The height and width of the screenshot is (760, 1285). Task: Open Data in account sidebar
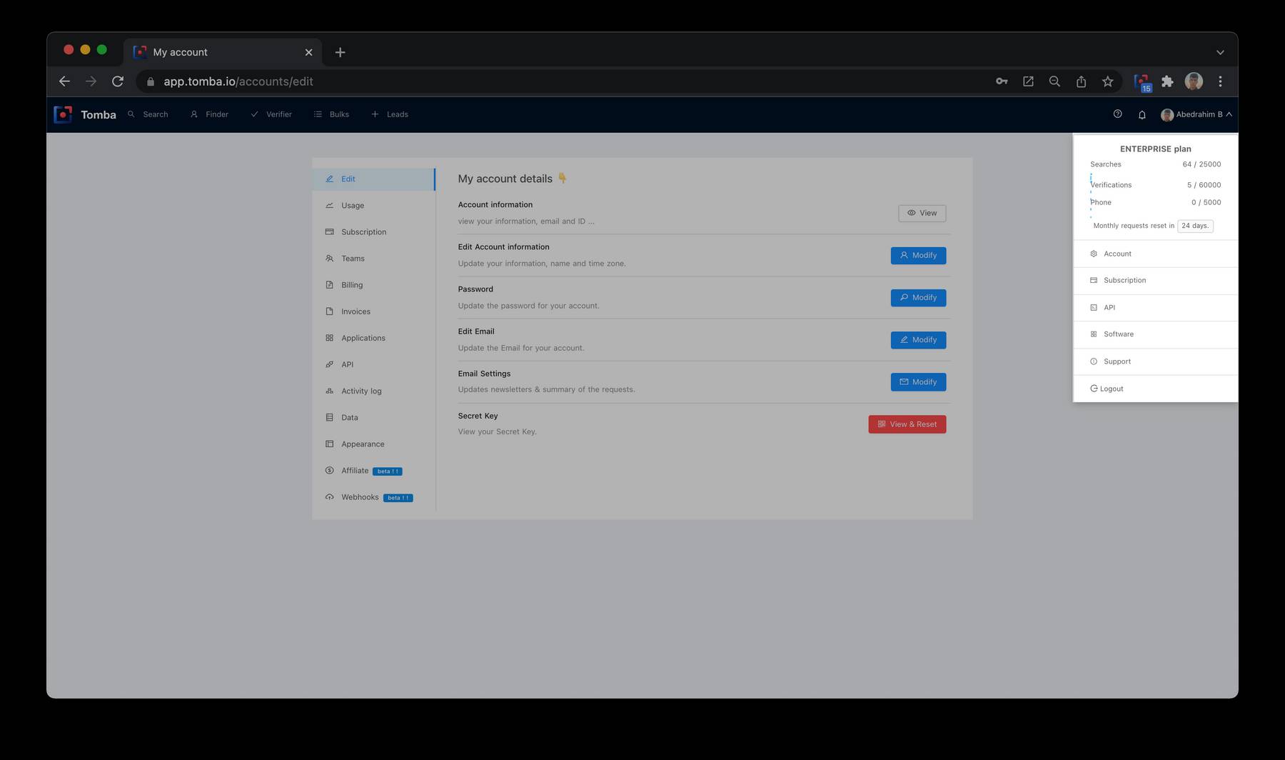point(373,418)
